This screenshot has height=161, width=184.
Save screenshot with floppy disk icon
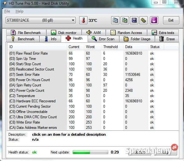(x=134, y=20)
